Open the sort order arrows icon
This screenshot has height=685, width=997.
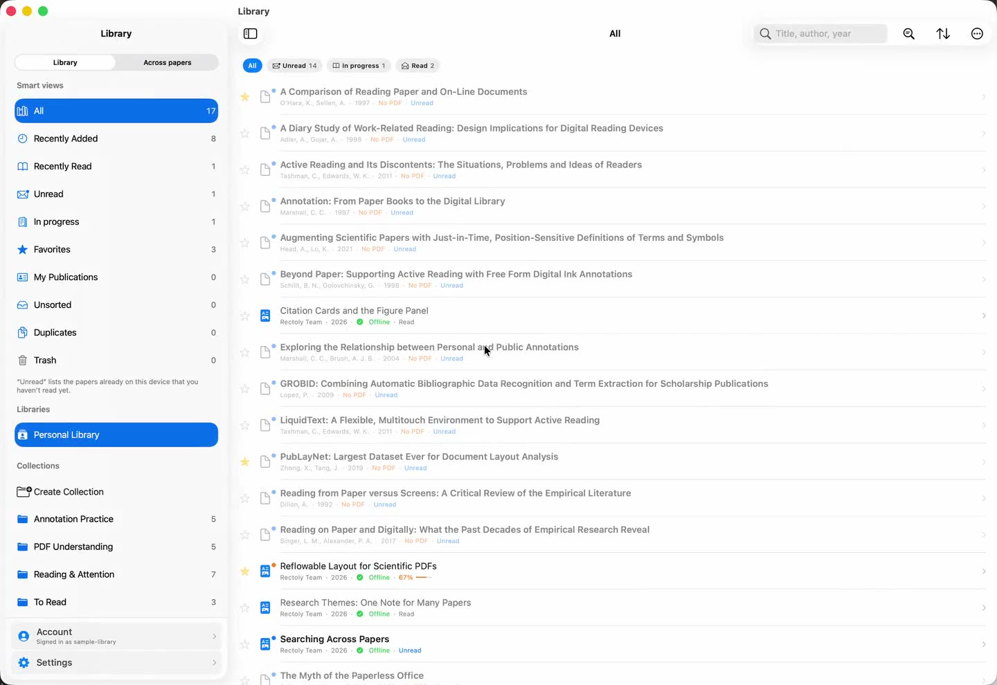tap(943, 34)
